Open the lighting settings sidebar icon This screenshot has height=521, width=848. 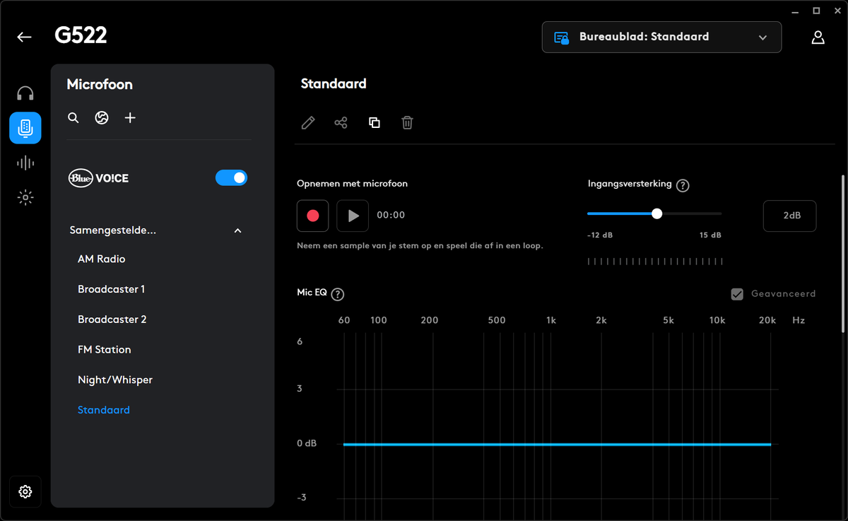click(25, 198)
